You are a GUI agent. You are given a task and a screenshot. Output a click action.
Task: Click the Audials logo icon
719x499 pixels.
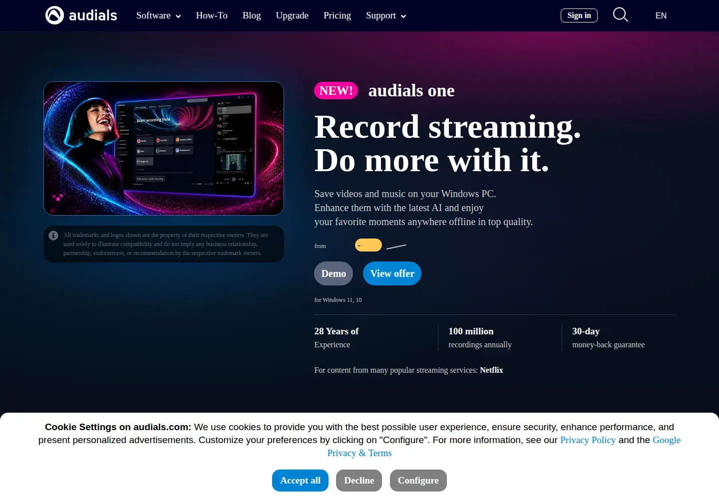54,15
